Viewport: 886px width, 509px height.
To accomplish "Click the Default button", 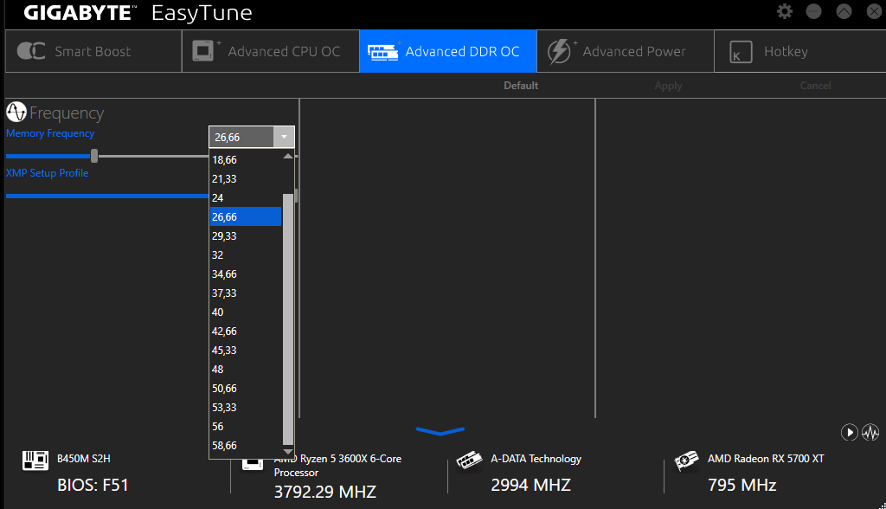I will tap(521, 86).
